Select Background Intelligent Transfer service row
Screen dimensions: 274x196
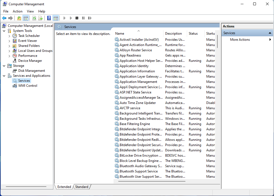tap(165, 113)
